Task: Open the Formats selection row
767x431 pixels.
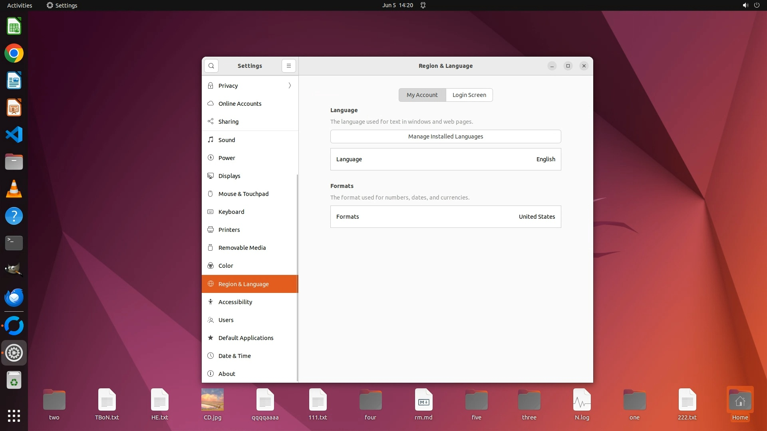Action: click(445, 217)
